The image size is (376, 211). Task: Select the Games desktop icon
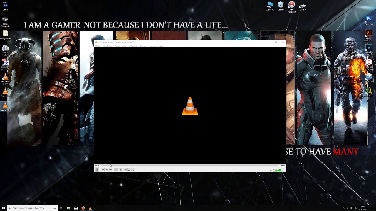click(x=5, y=6)
